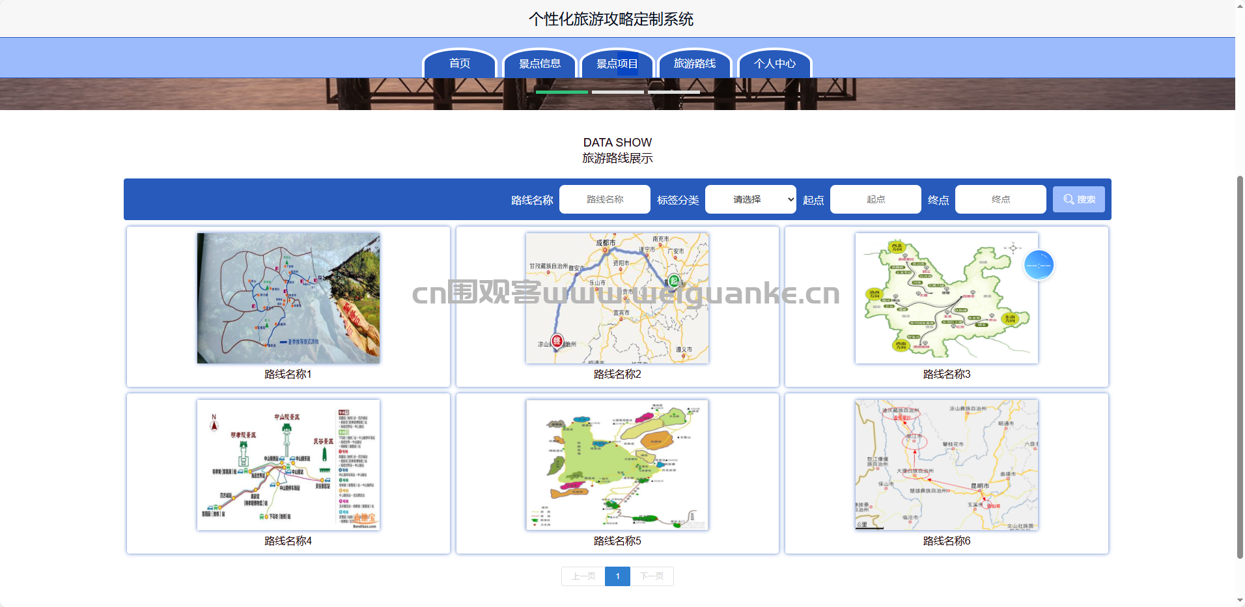
Task: Click the 终点 text field
Action: point(1000,199)
